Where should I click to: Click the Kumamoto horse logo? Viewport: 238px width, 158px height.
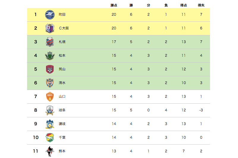coord(50,151)
